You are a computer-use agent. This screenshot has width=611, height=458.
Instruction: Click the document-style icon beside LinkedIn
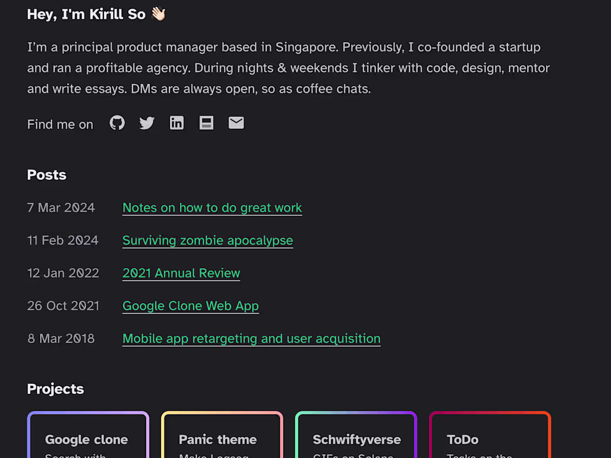click(207, 123)
